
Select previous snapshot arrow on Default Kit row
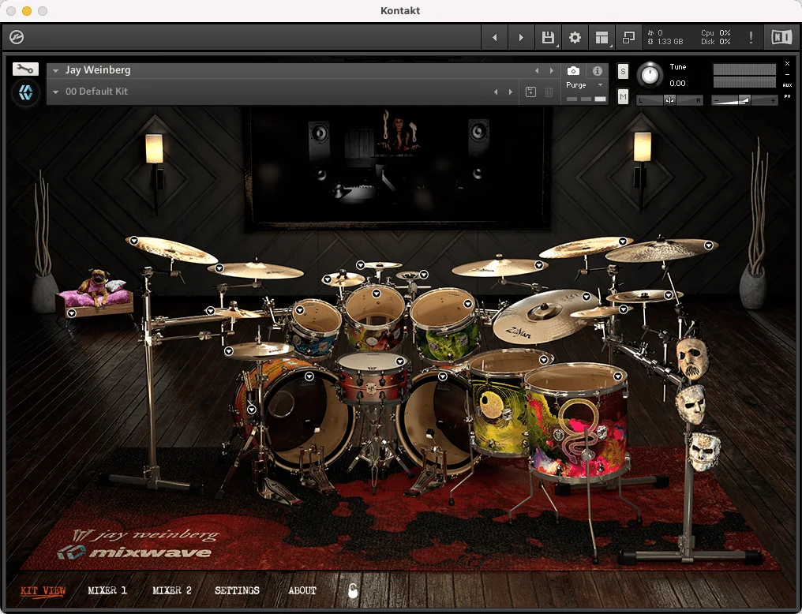tap(495, 92)
